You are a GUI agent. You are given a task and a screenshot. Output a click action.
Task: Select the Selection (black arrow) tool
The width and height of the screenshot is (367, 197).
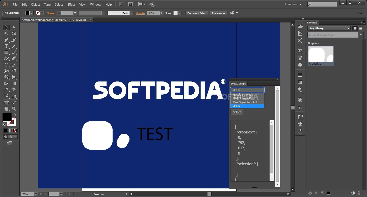tap(6, 27)
